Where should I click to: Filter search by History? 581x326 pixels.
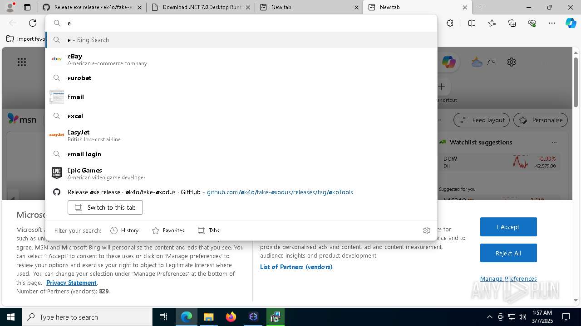124,230
